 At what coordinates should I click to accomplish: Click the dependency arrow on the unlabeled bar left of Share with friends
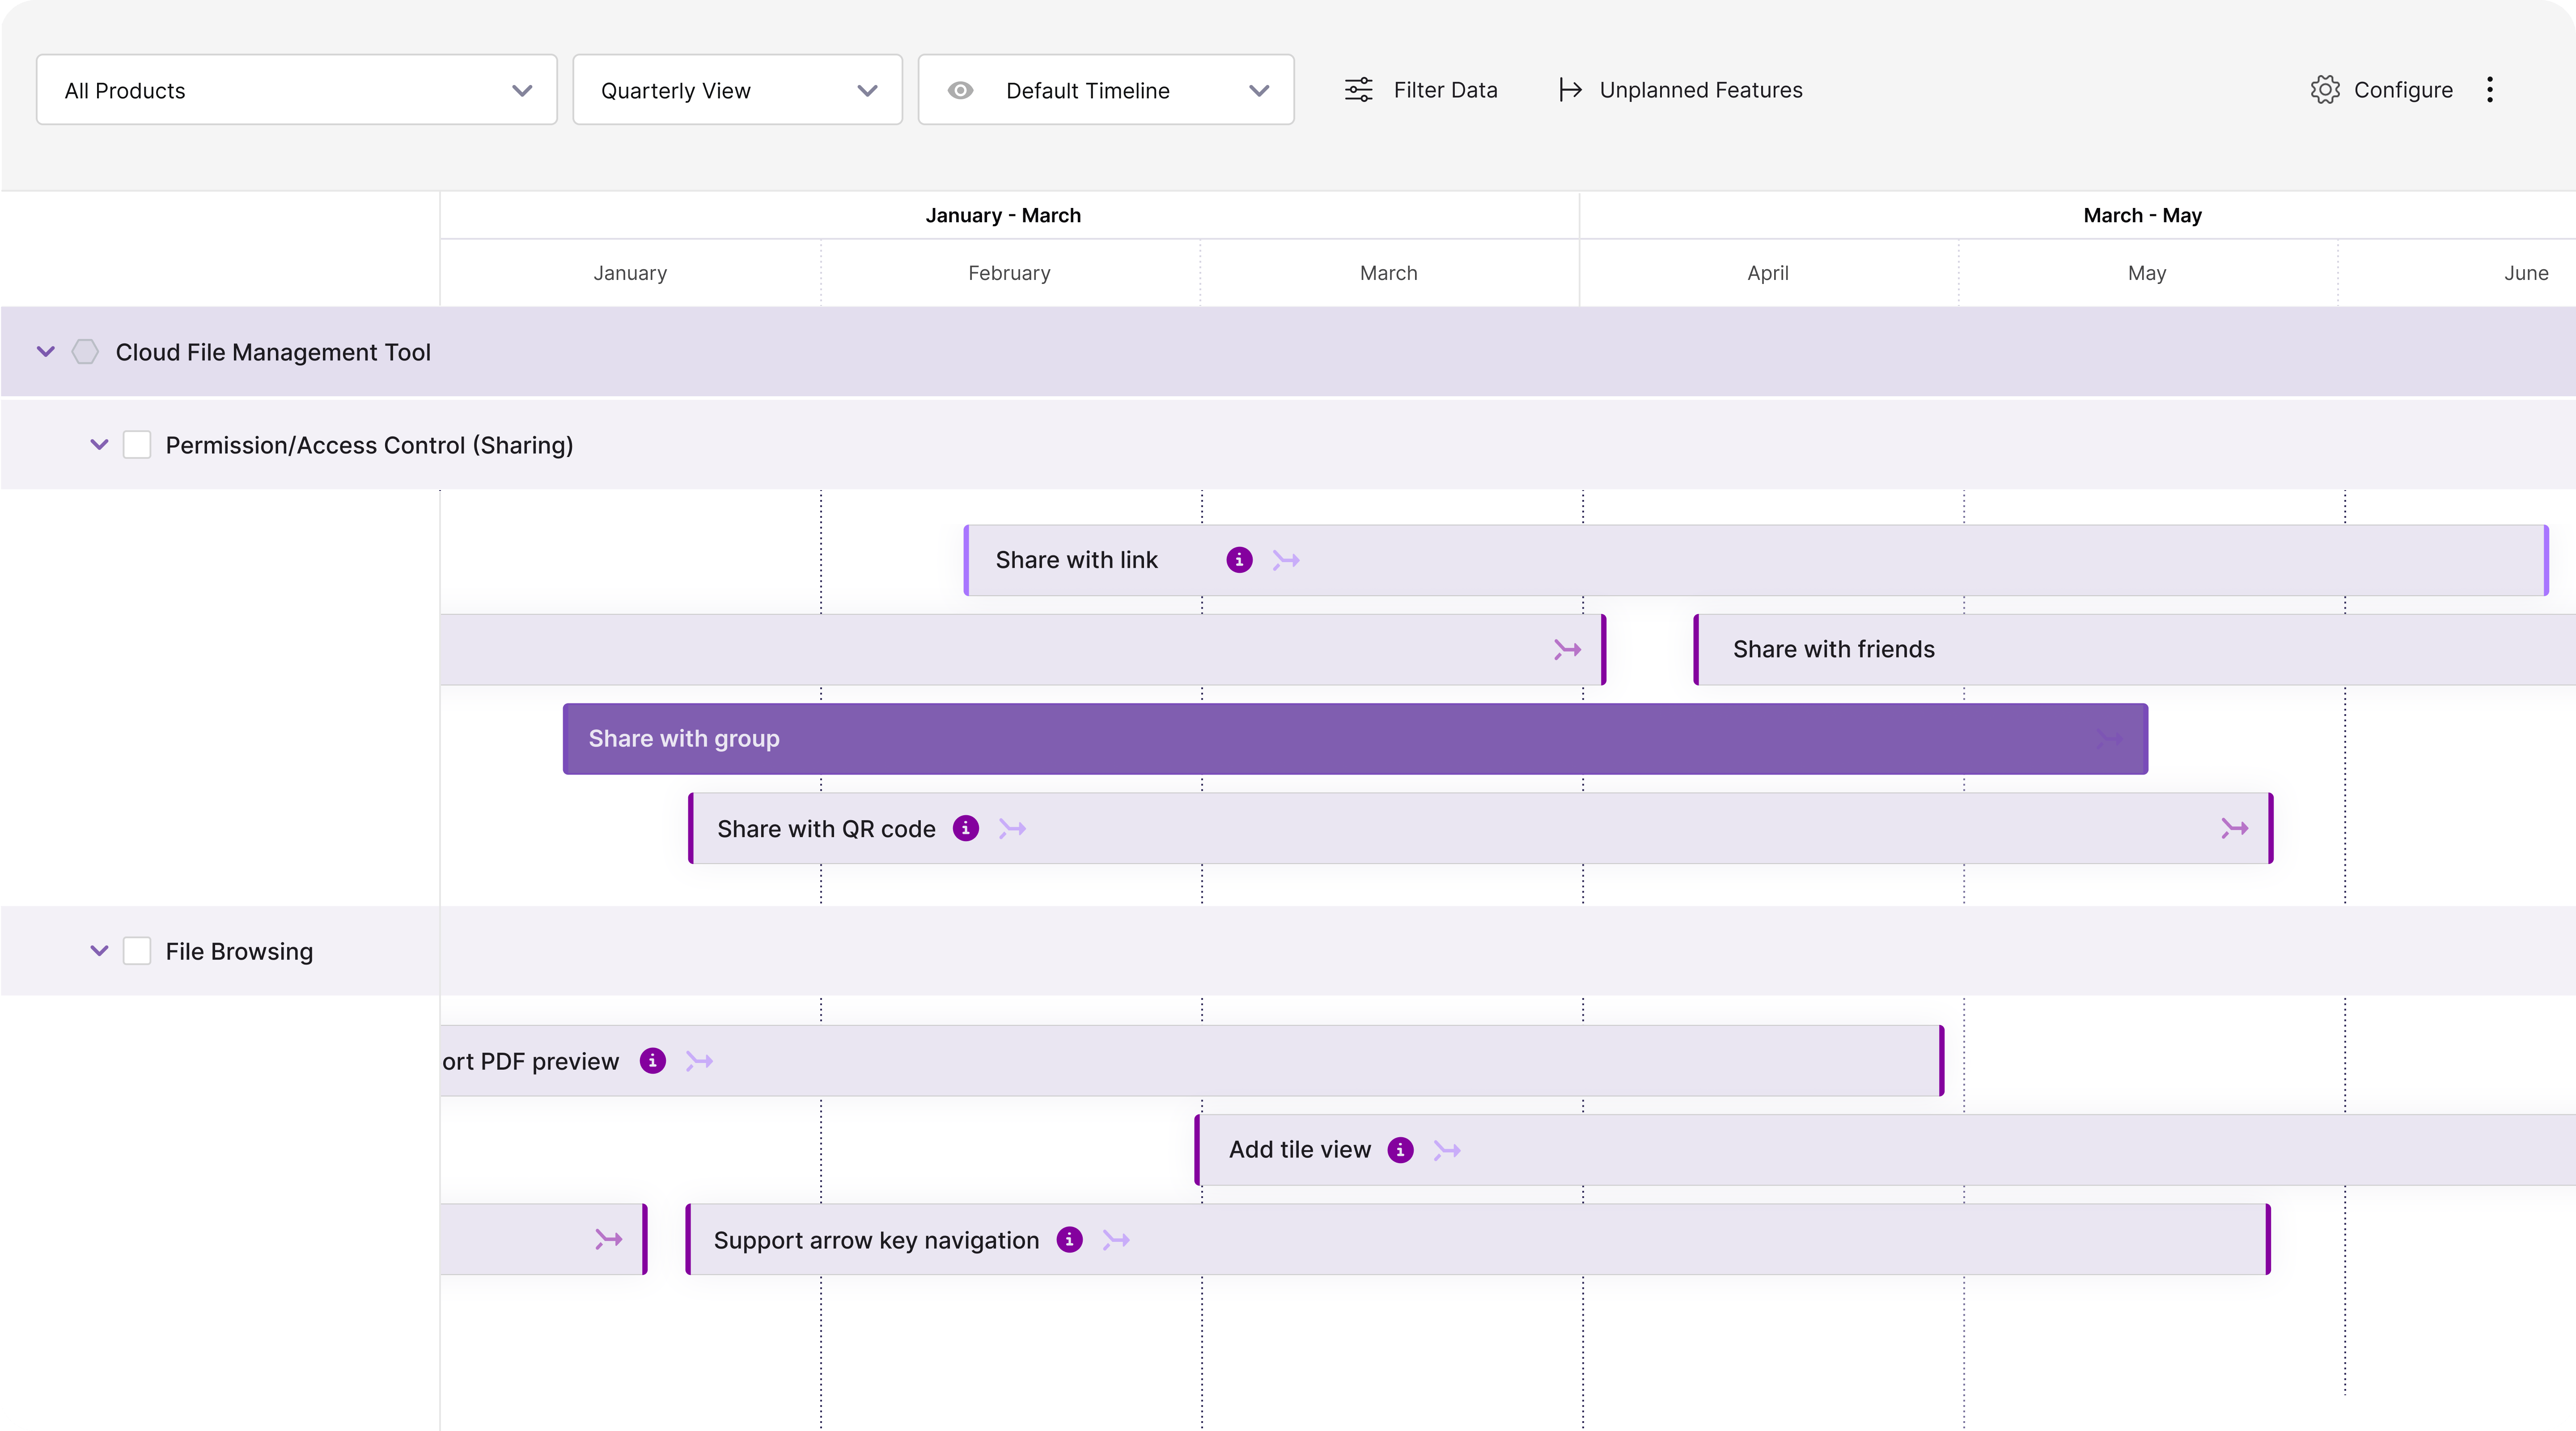pyautogui.click(x=1567, y=650)
